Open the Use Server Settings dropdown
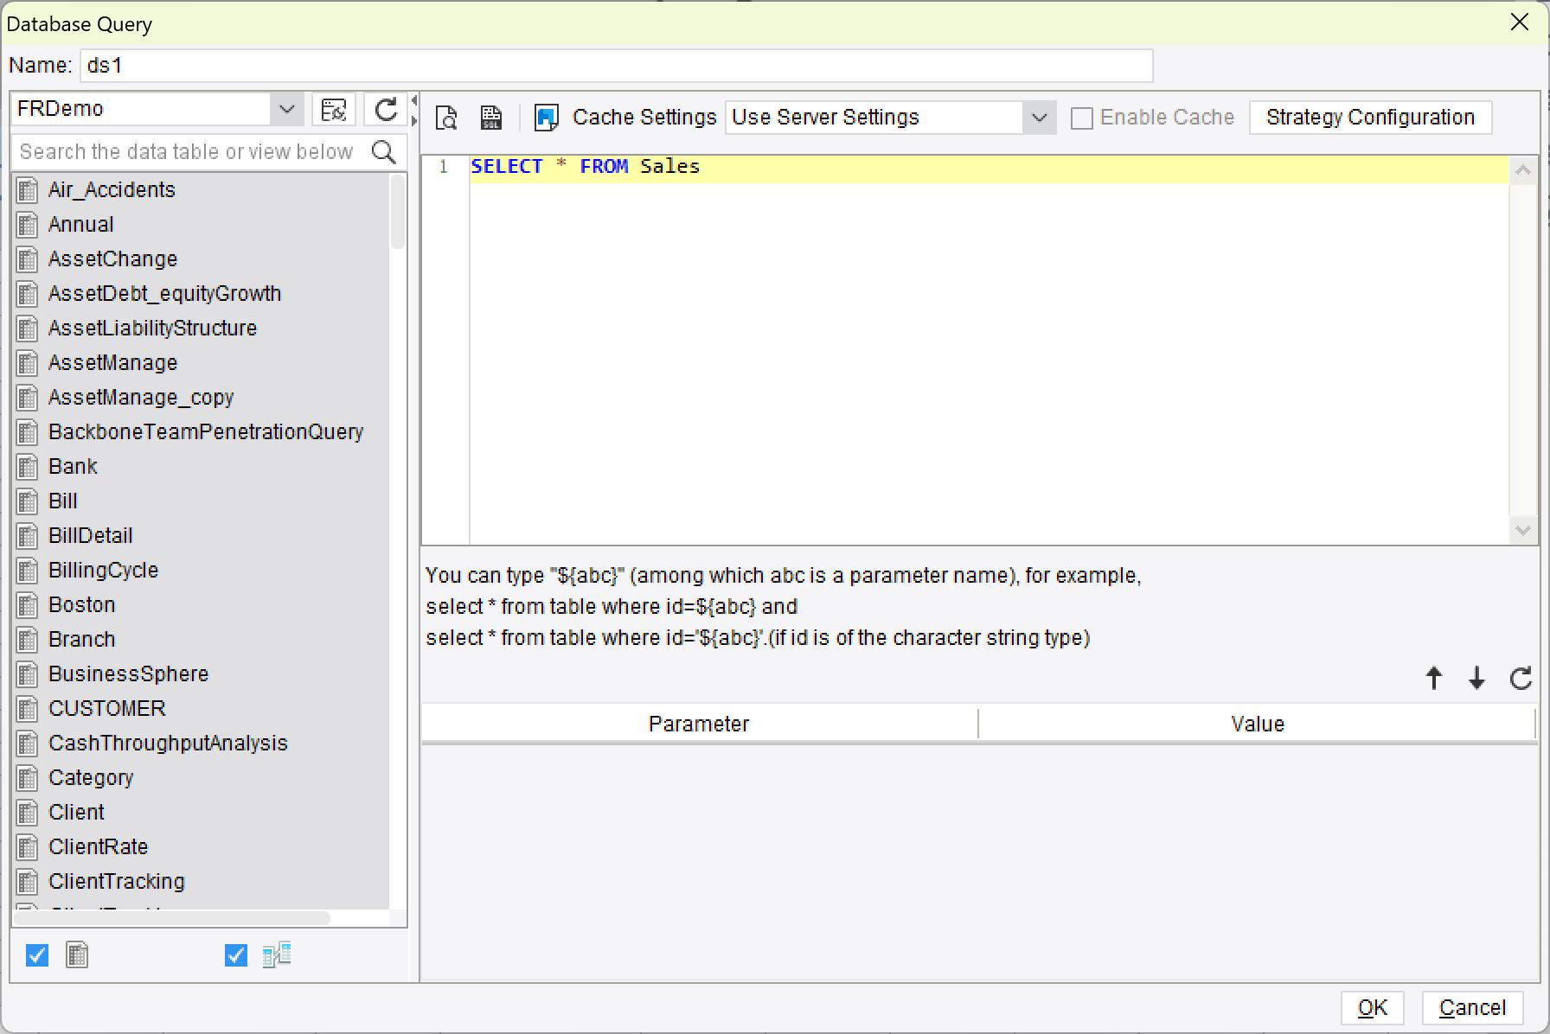 (x=1039, y=117)
